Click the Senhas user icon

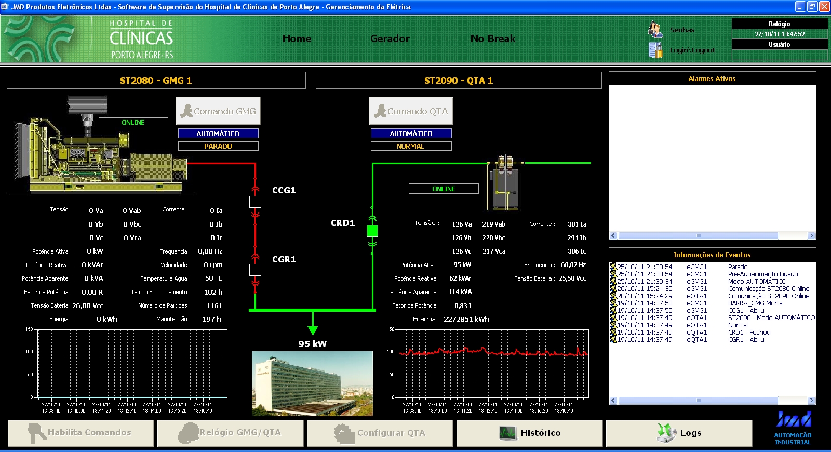[x=655, y=29]
